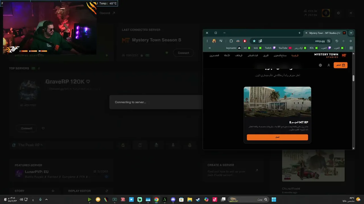
Task: Open the kick bookmark
Action: (x=258, y=48)
